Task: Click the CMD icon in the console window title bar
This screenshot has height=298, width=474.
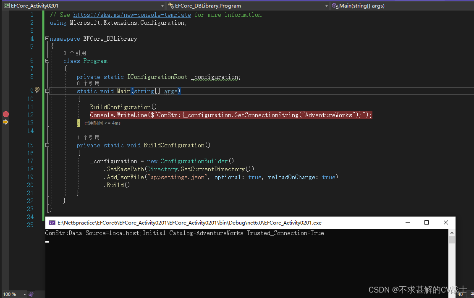Action: click(x=51, y=222)
